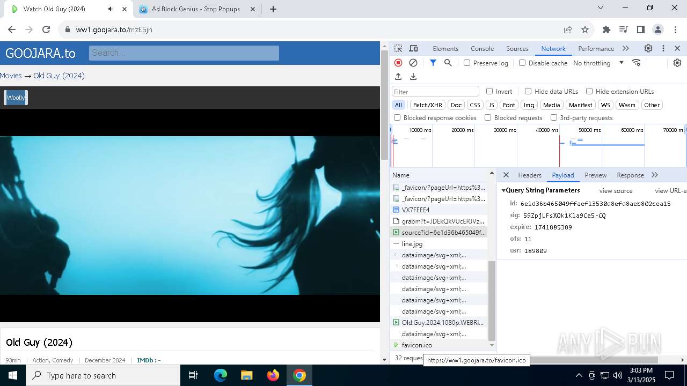Viewport: 687px width, 386px height.
Task: Open Chrome tab search dropdown arrow
Action: pos(601,8)
